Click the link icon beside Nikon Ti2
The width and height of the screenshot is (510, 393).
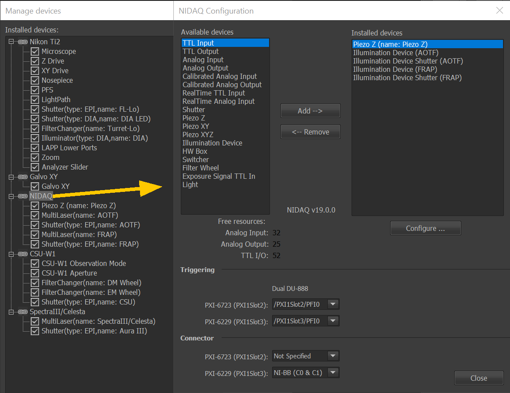23,42
